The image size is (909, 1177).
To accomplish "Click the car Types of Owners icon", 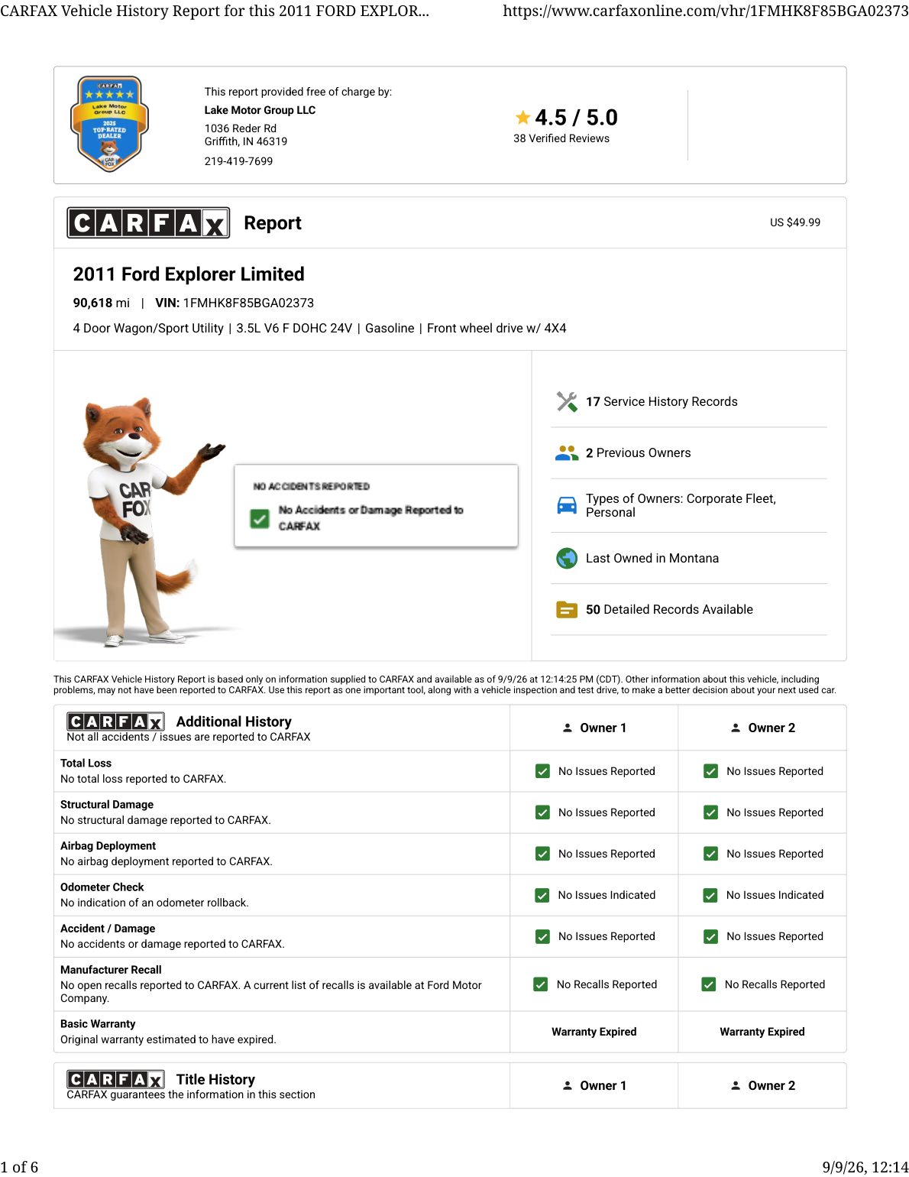I will point(567,505).
